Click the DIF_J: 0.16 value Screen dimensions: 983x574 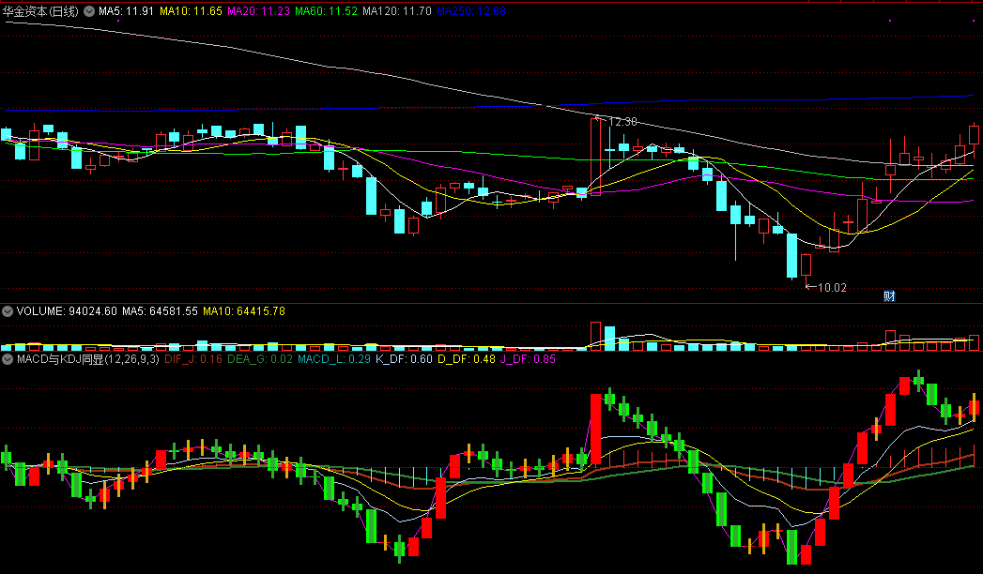click(x=193, y=359)
